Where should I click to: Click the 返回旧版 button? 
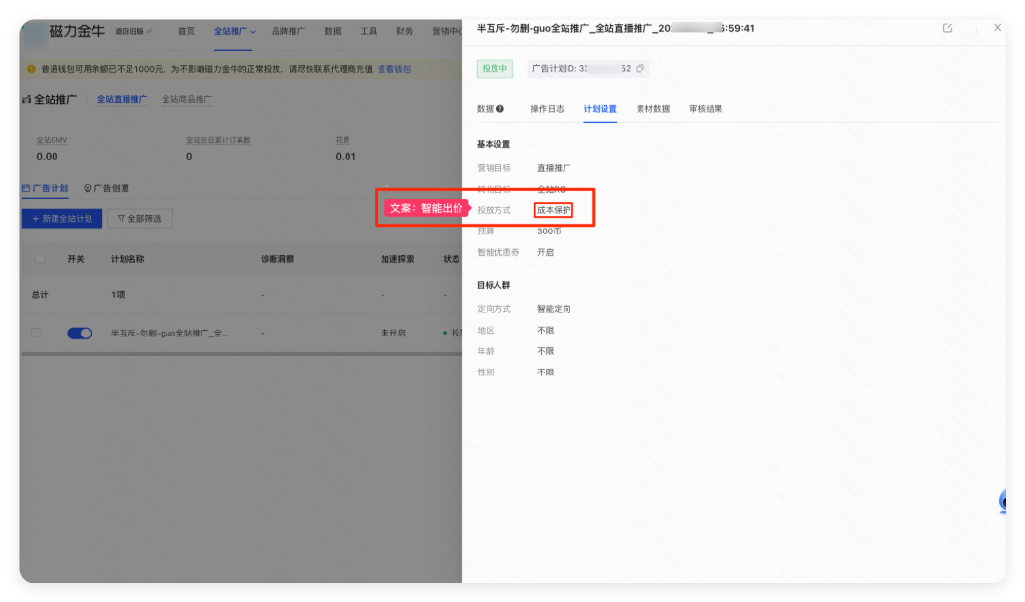click(132, 32)
